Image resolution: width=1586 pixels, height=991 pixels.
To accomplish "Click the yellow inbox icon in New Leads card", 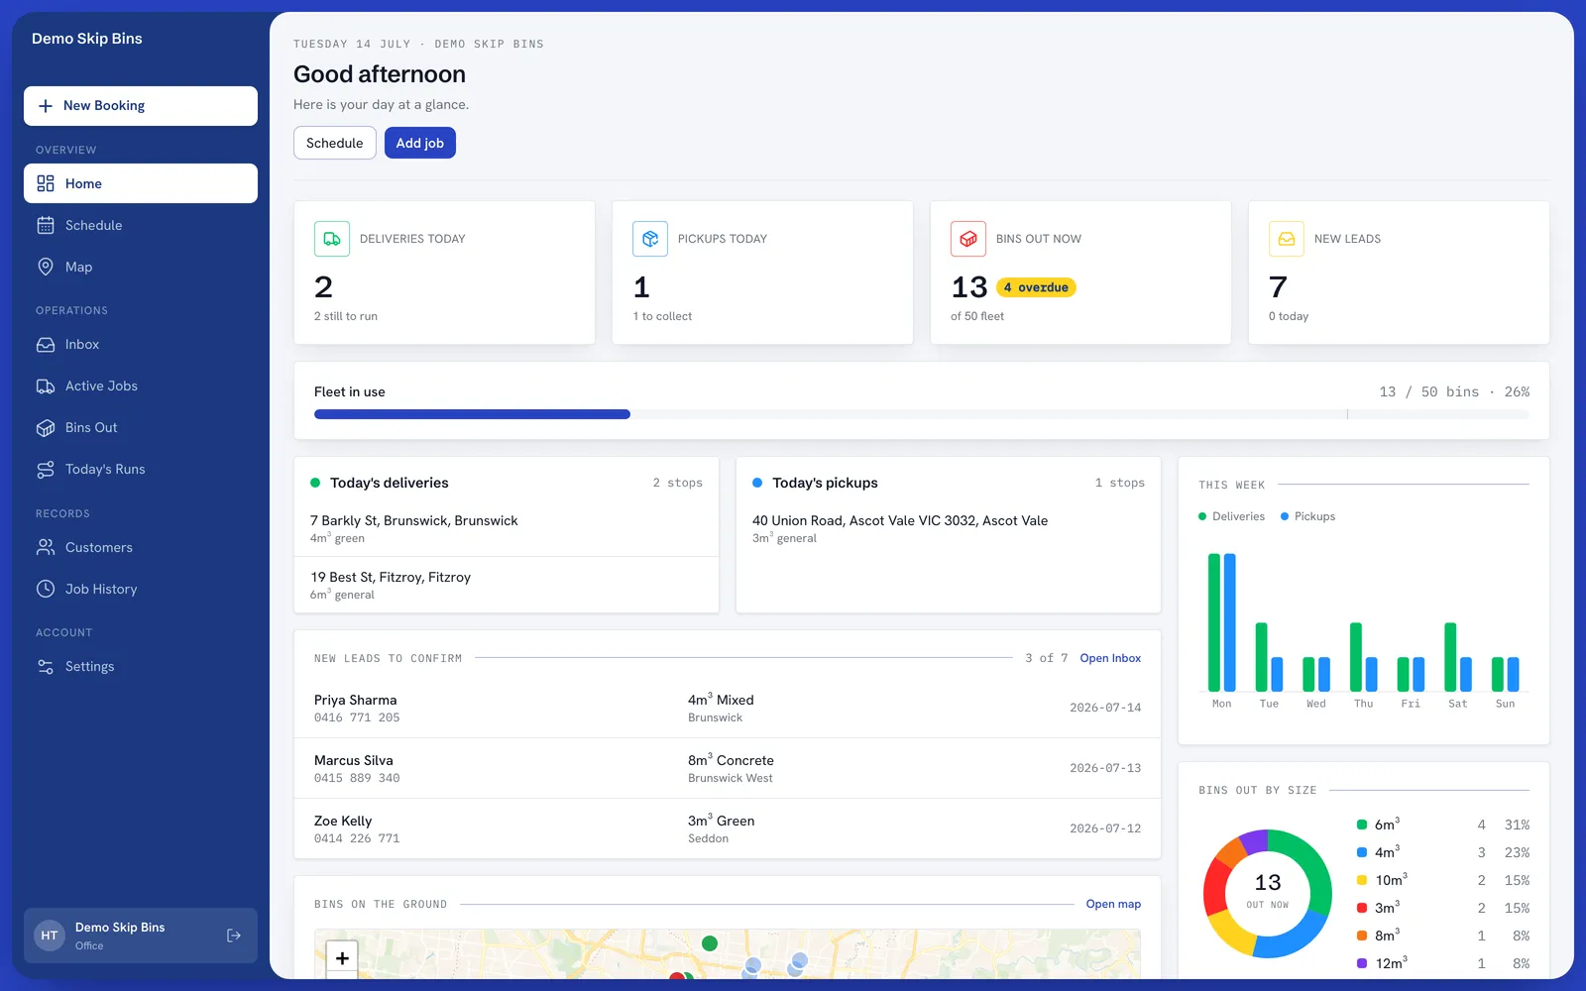I will [1287, 239].
